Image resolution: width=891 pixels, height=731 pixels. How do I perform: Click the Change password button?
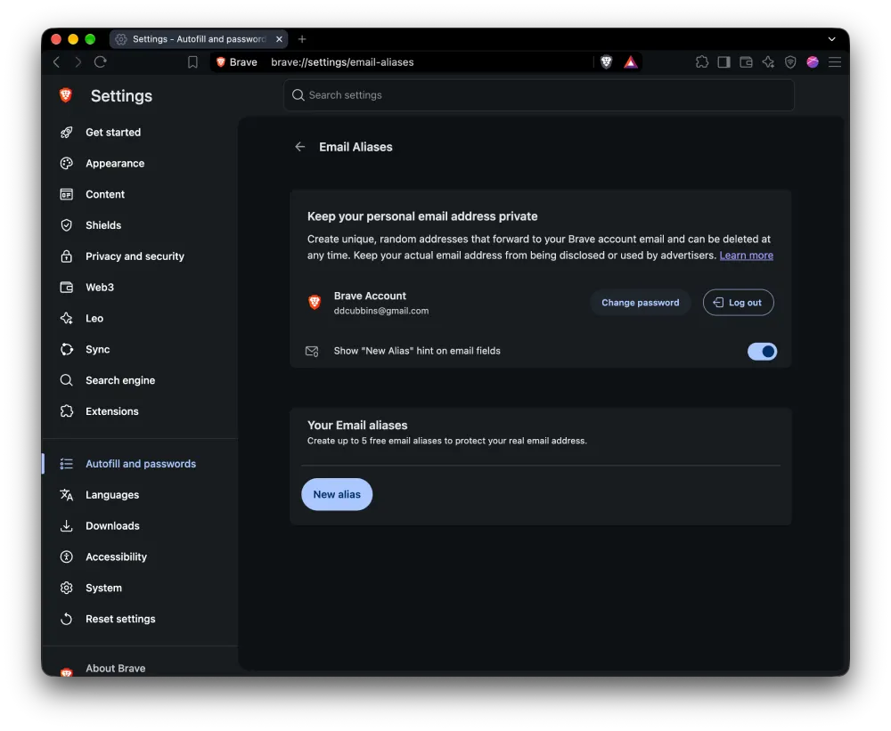tap(640, 302)
